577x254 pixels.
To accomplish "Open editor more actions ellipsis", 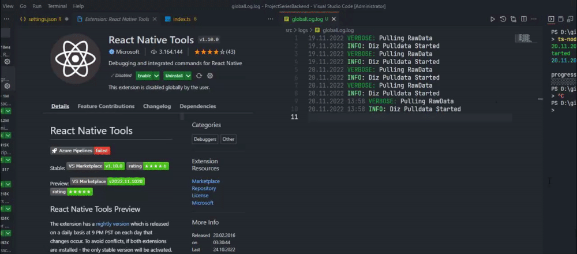I will coord(534,19).
